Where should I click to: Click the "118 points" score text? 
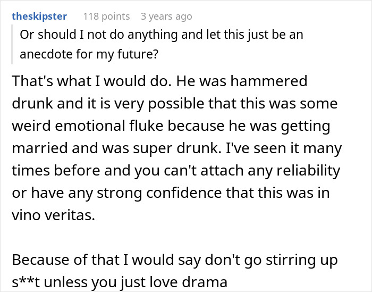[x=106, y=16]
